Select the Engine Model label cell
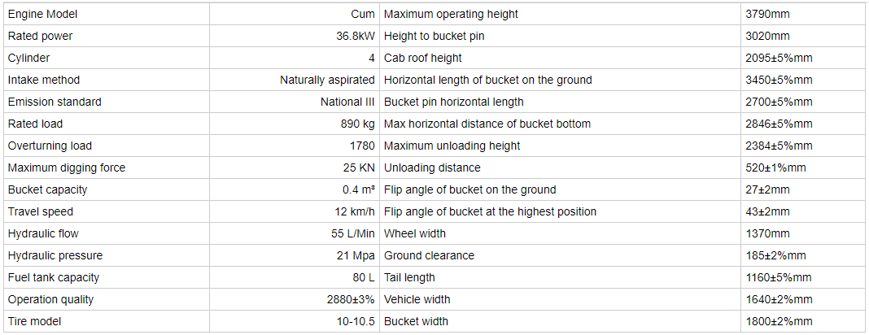 point(107,15)
